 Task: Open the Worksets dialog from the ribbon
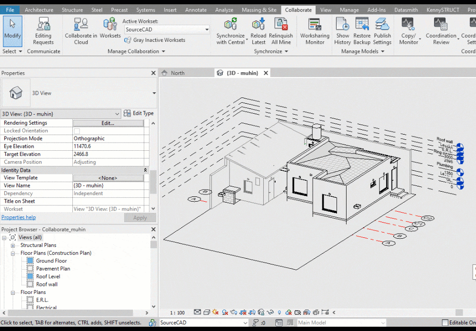pos(110,28)
